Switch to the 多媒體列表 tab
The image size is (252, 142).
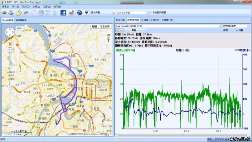167,20
